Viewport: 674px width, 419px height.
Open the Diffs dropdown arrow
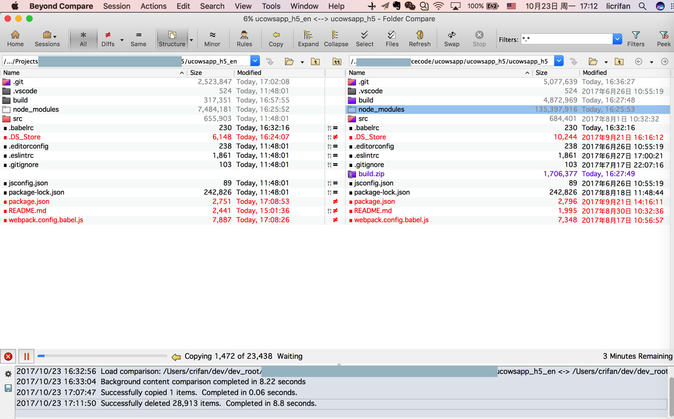[122, 40]
